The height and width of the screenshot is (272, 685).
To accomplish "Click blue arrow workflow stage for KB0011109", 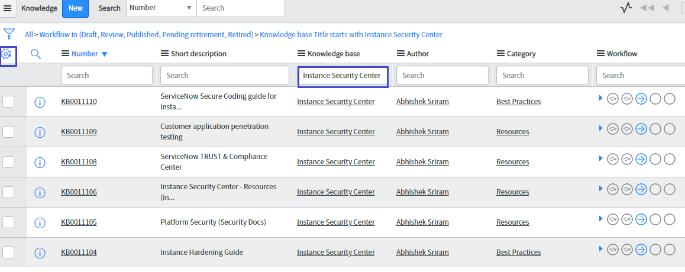I will point(641,129).
